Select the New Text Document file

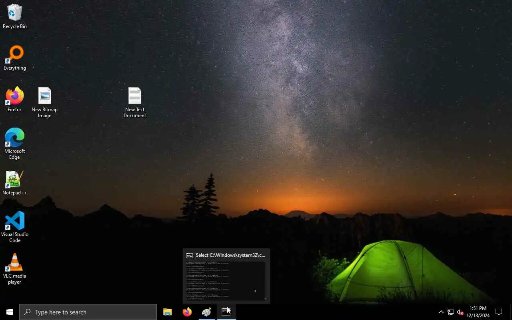click(135, 102)
